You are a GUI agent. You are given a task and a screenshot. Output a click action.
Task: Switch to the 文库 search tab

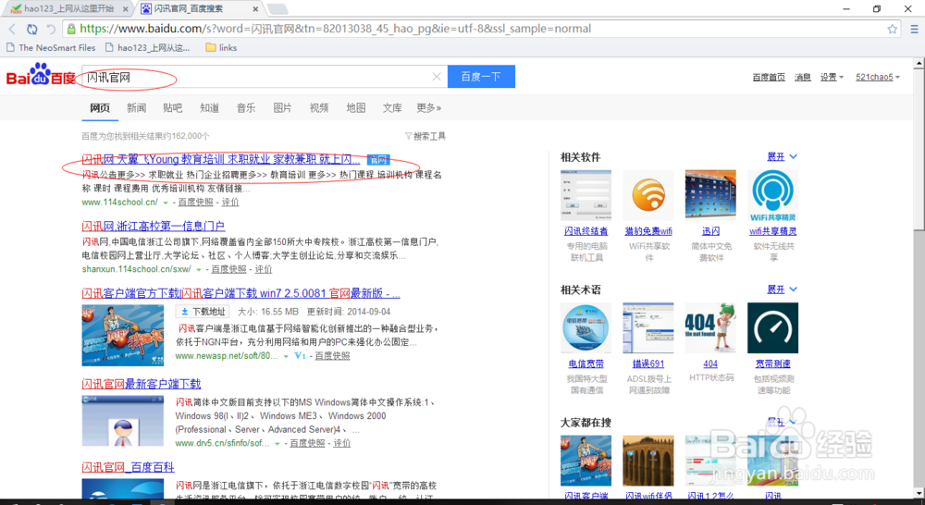pos(392,108)
